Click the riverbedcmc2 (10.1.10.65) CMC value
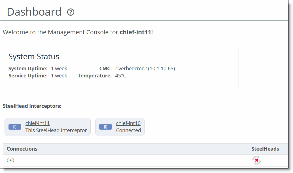293x173 pixels. 145,68
